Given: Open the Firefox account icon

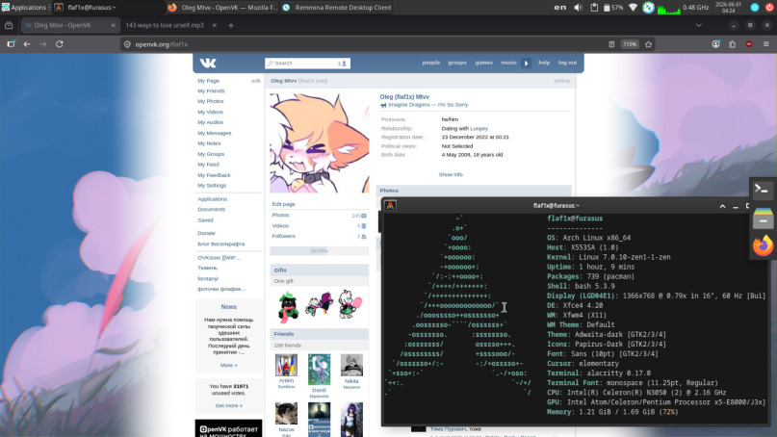Looking at the screenshot, I should (x=715, y=44).
